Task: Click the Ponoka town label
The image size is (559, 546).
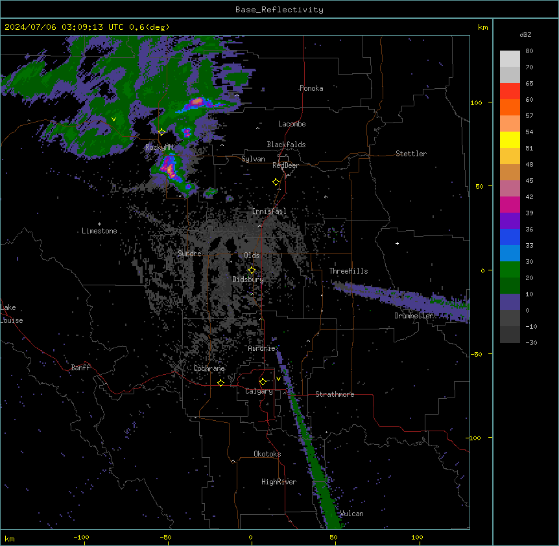Action: pyautogui.click(x=311, y=88)
